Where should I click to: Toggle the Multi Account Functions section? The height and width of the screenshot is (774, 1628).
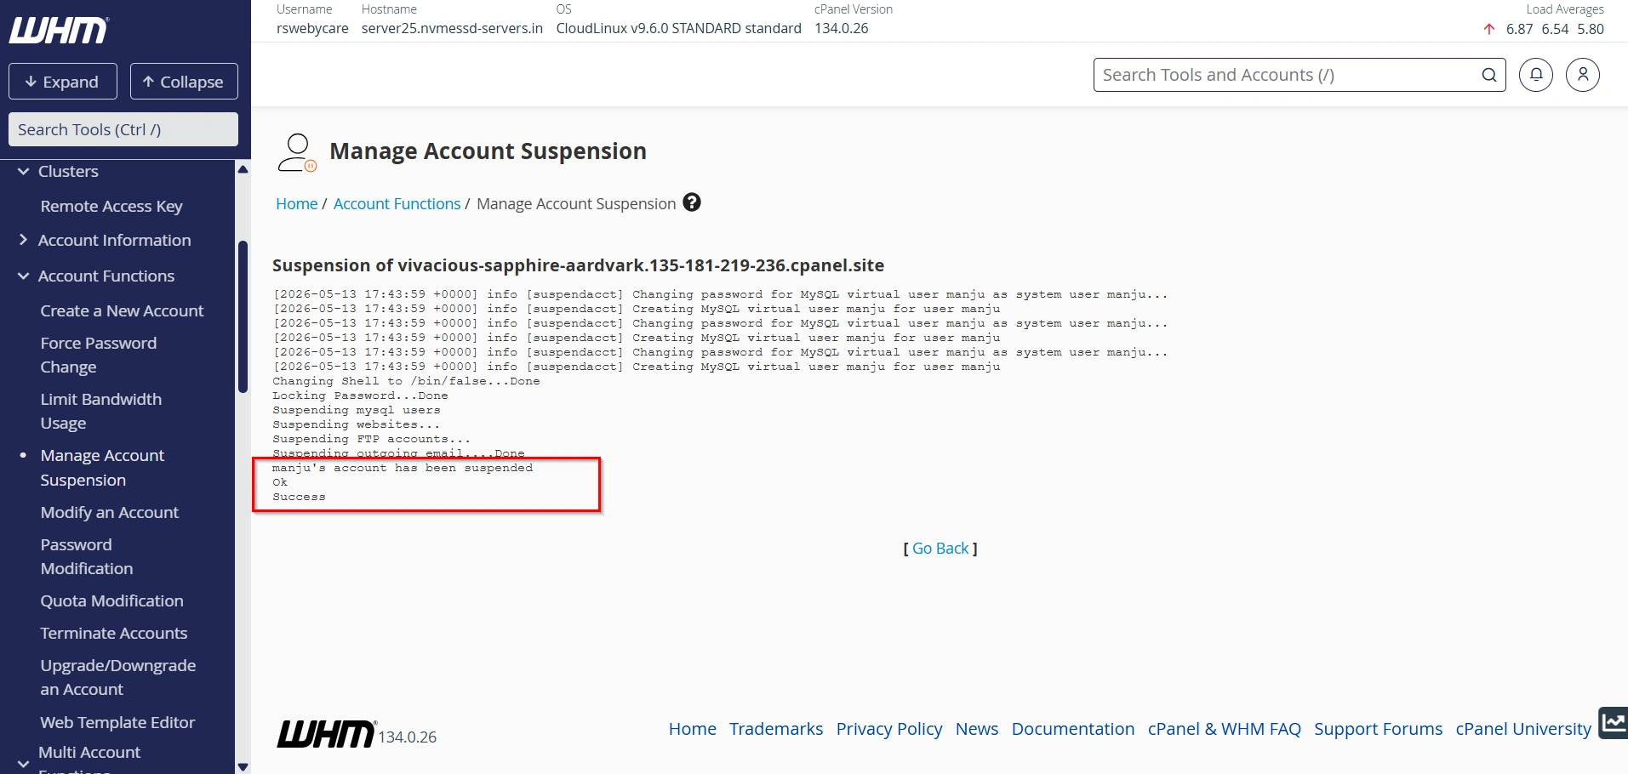(x=23, y=764)
